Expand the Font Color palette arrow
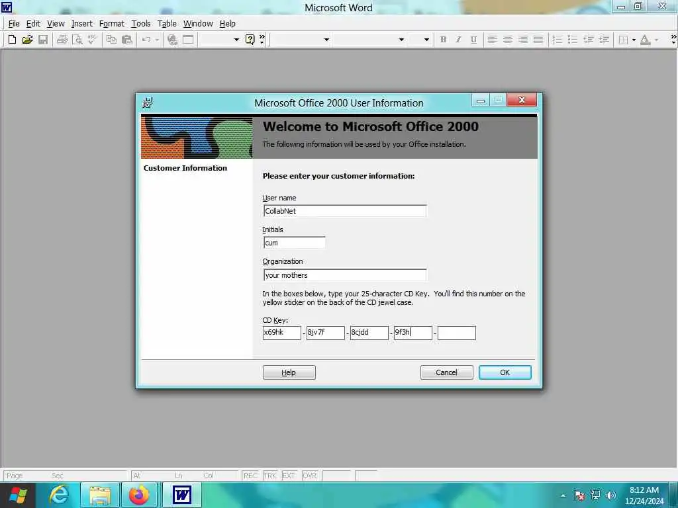 (x=656, y=40)
